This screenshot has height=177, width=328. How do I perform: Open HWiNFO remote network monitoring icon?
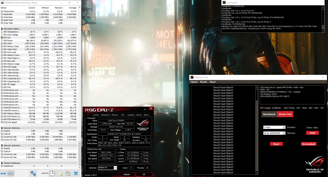pos(33,173)
